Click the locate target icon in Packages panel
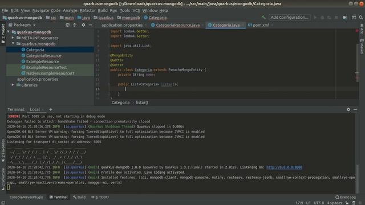This screenshot has height=205, width=365. point(67,25)
